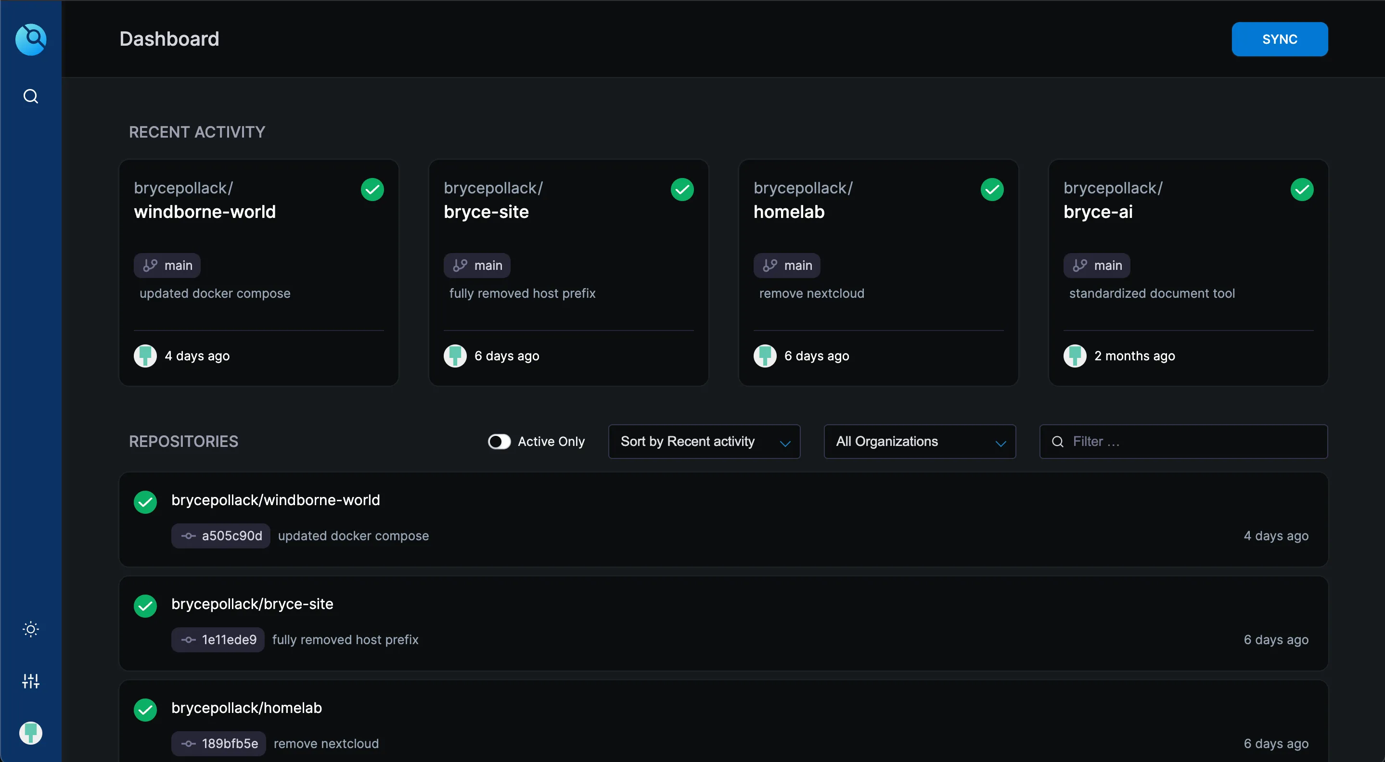Click the green check on bryce-ai card
The image size is (1385, 762).
pos(1302,189)
